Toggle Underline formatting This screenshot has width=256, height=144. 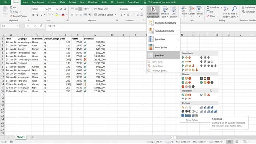click(x=42, y=15)
